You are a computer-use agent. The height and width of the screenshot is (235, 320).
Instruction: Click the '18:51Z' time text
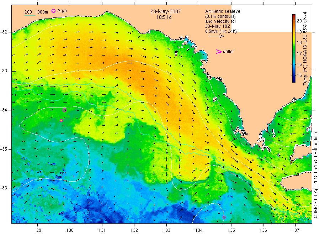pyautogui.click(x=164, y=17)
